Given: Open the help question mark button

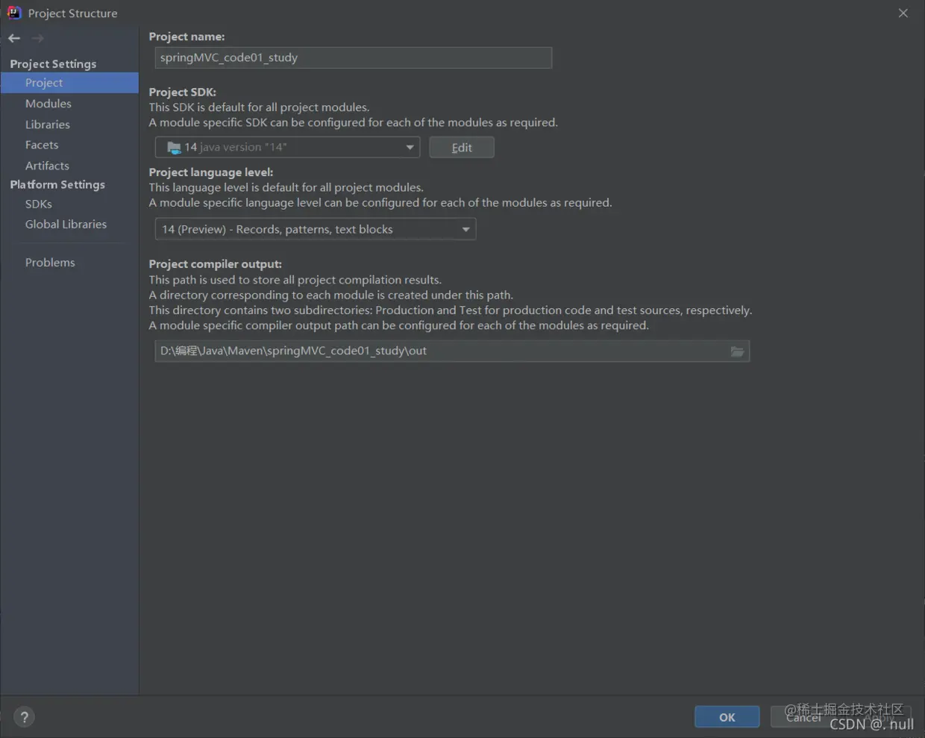Looking at the screenshot, I should click(25, 717).
